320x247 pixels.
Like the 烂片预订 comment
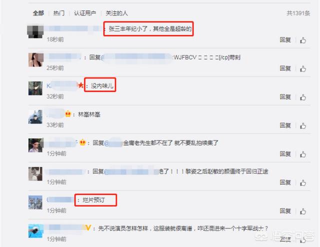tap(303, 211)
